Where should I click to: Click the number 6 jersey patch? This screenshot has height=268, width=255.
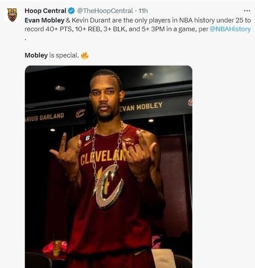click(87, 138)
